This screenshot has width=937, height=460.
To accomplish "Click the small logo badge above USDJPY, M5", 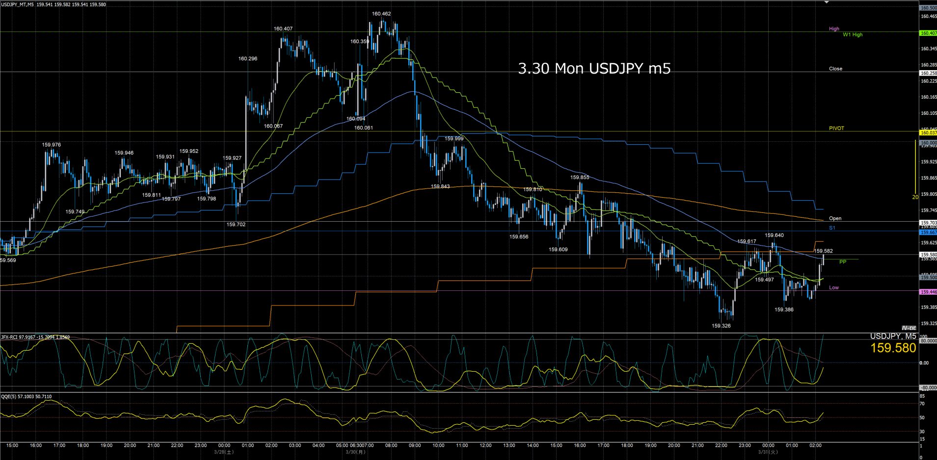I will (909, 328).
